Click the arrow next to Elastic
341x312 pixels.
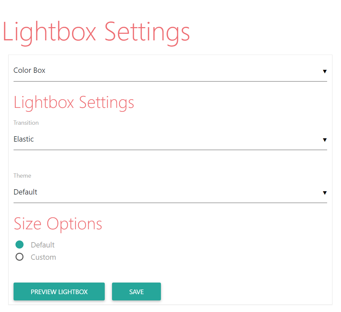point(324,140)
